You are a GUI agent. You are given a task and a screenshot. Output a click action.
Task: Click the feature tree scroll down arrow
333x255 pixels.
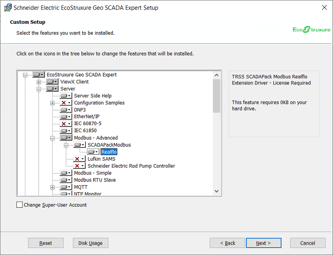[217, 191]
